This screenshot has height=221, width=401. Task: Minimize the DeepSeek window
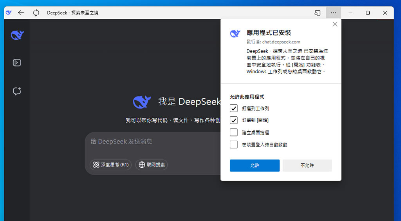click(350, 13)
